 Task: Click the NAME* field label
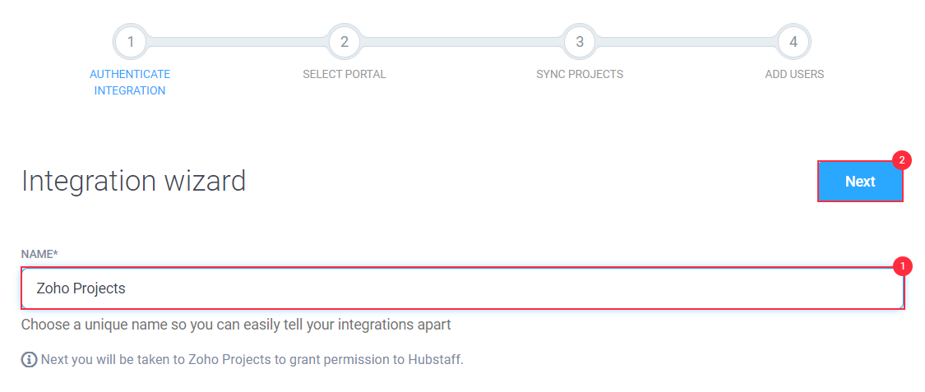click(x=39, y=254)
